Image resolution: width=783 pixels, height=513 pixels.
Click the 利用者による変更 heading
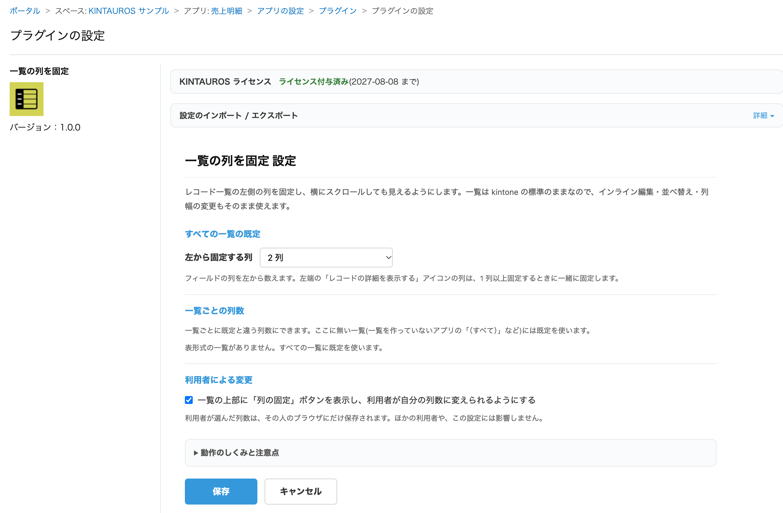pyautogui.click(x=218, y=380)
